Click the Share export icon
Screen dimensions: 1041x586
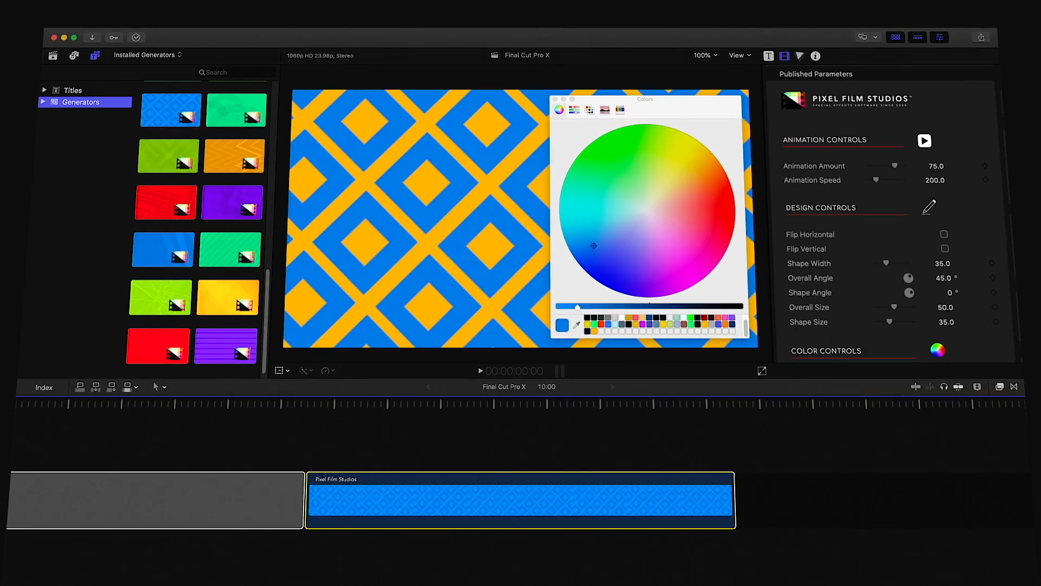[981, 37]
